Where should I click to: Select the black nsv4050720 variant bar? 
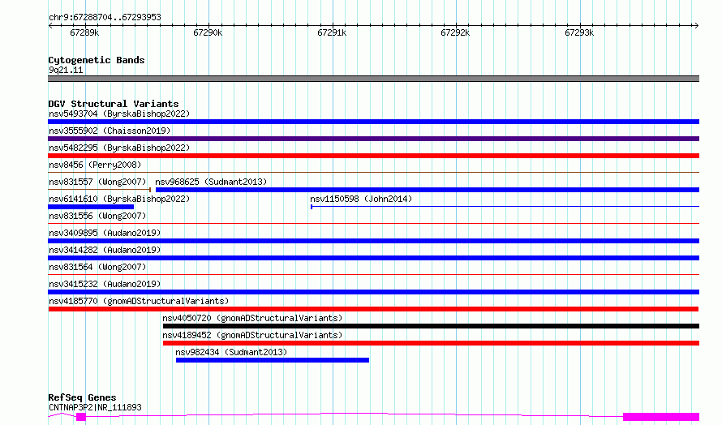[x=431, y=326]
